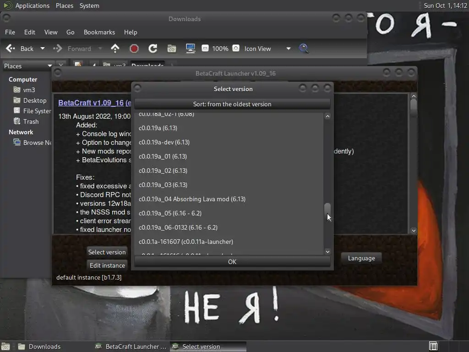Open the Back history dropdown arrow
The image size is (469, 352).
click(x=43, y=49)
